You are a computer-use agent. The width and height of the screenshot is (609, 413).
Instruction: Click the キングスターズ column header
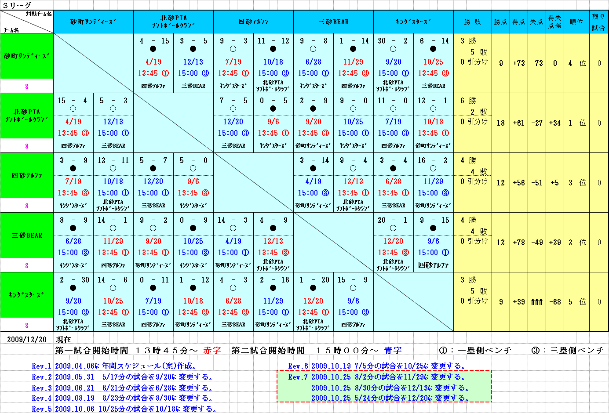tap(413, 22)
